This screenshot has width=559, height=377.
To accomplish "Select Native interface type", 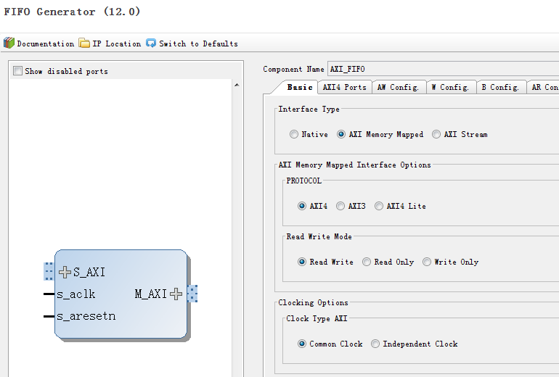I will 294,134.
